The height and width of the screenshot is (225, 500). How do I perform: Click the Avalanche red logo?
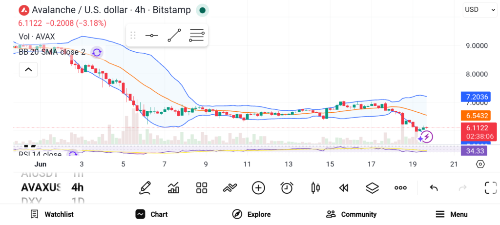24,10
